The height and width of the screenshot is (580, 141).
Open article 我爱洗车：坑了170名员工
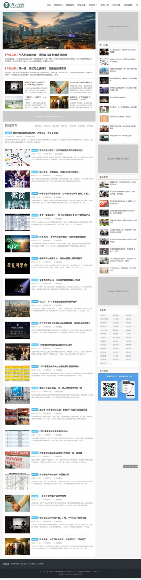pyautogui.click(x=62, y=539)
